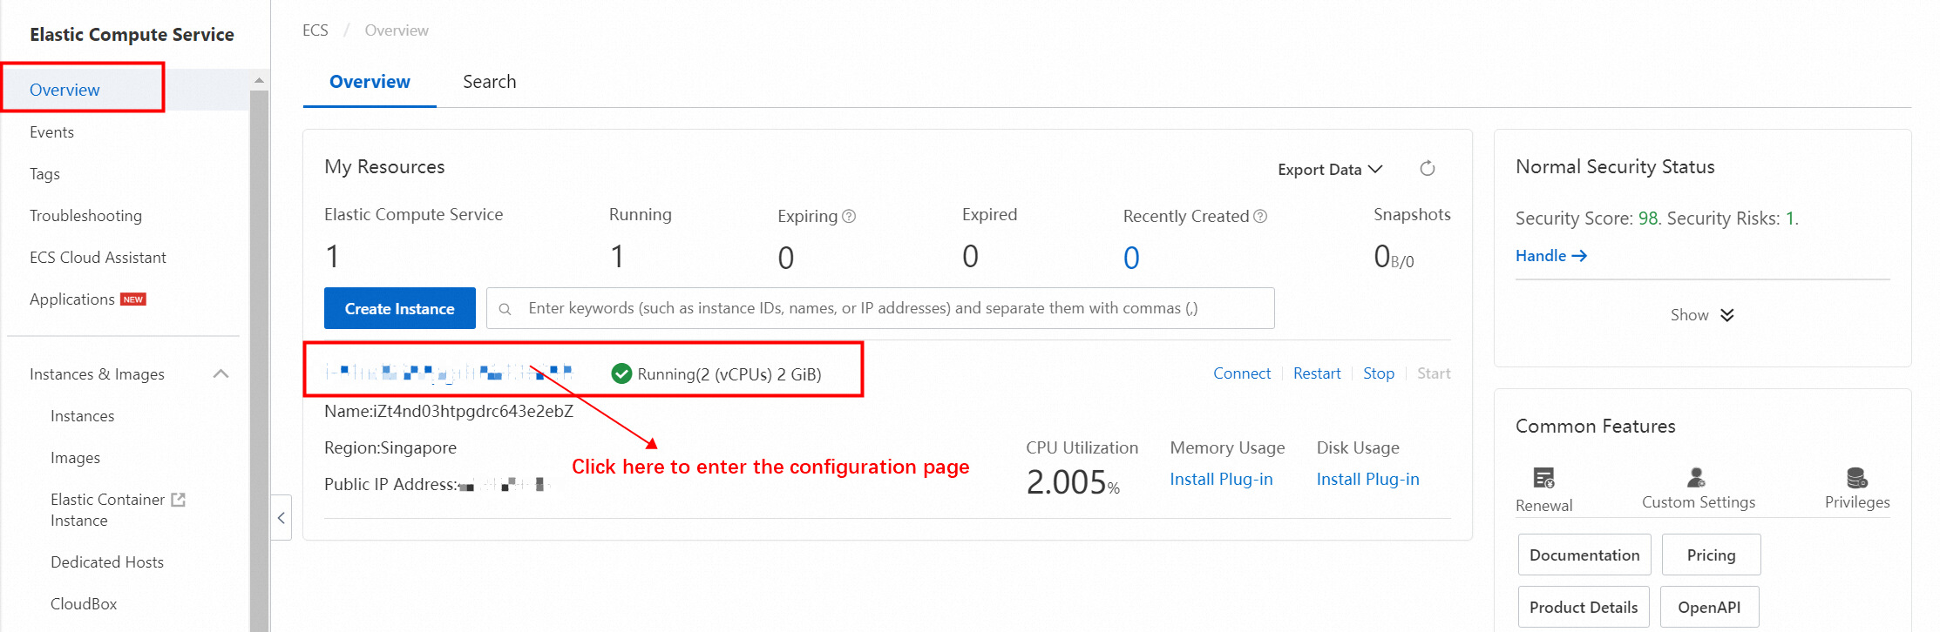Viewport: 1940px width, 632px height.
Task: Click the Stop link for the instance
Action: click(1378, 373)
